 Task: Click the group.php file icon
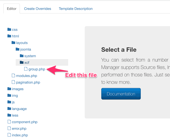tap(26, 69)
